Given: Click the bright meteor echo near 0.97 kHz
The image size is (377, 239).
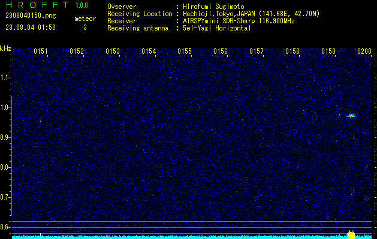Looking at the screenshot, I should tap(351, 115).
